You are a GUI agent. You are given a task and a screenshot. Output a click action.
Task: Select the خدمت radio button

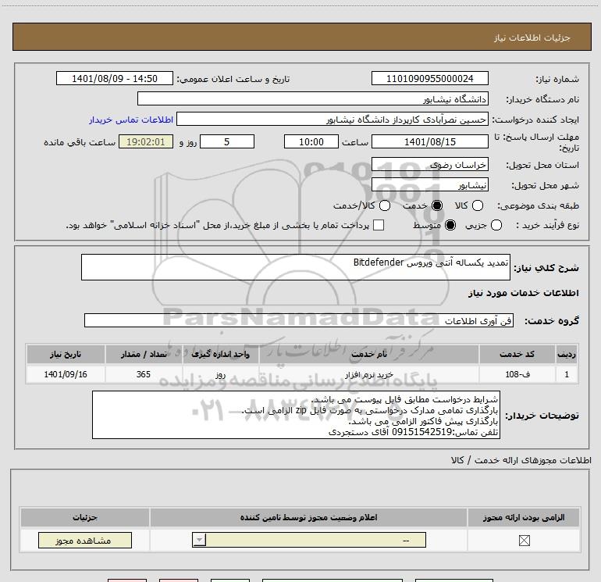coord(437,205)
